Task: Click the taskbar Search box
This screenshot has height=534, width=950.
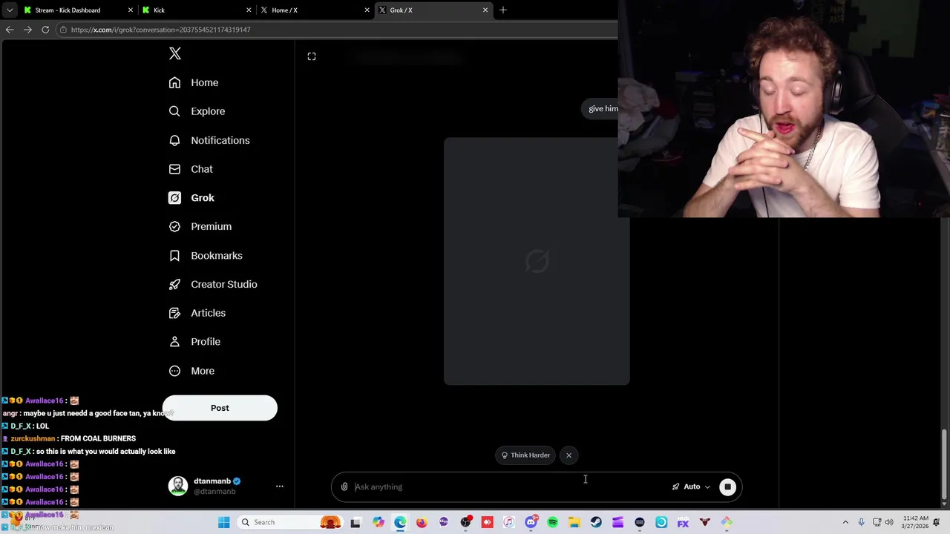Action: pyautogui.click(x=289, y=522)
